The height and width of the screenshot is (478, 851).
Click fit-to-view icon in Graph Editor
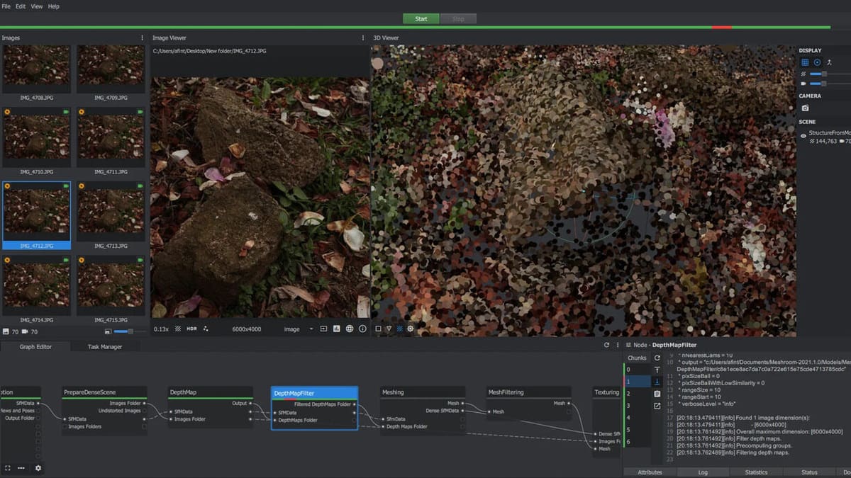8,468
